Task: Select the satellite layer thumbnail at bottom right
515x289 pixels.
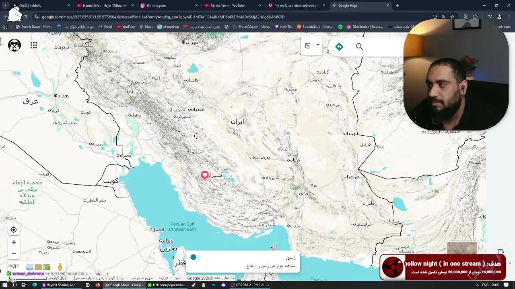Action: click(x=462, y=248)
